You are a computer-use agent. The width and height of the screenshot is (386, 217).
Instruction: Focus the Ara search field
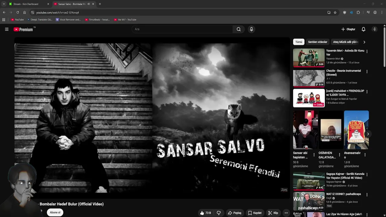pos(182,29)
